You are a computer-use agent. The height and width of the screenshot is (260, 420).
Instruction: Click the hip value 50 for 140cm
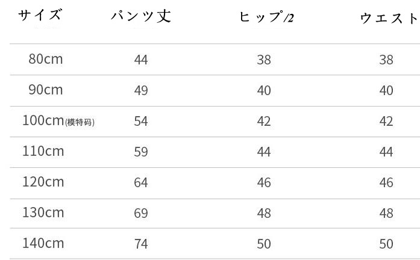click(x=264, y=244)
